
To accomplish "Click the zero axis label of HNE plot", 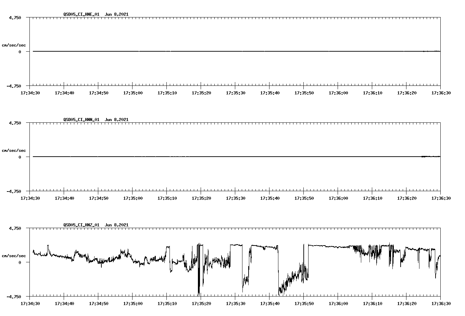I will (20, 52).
